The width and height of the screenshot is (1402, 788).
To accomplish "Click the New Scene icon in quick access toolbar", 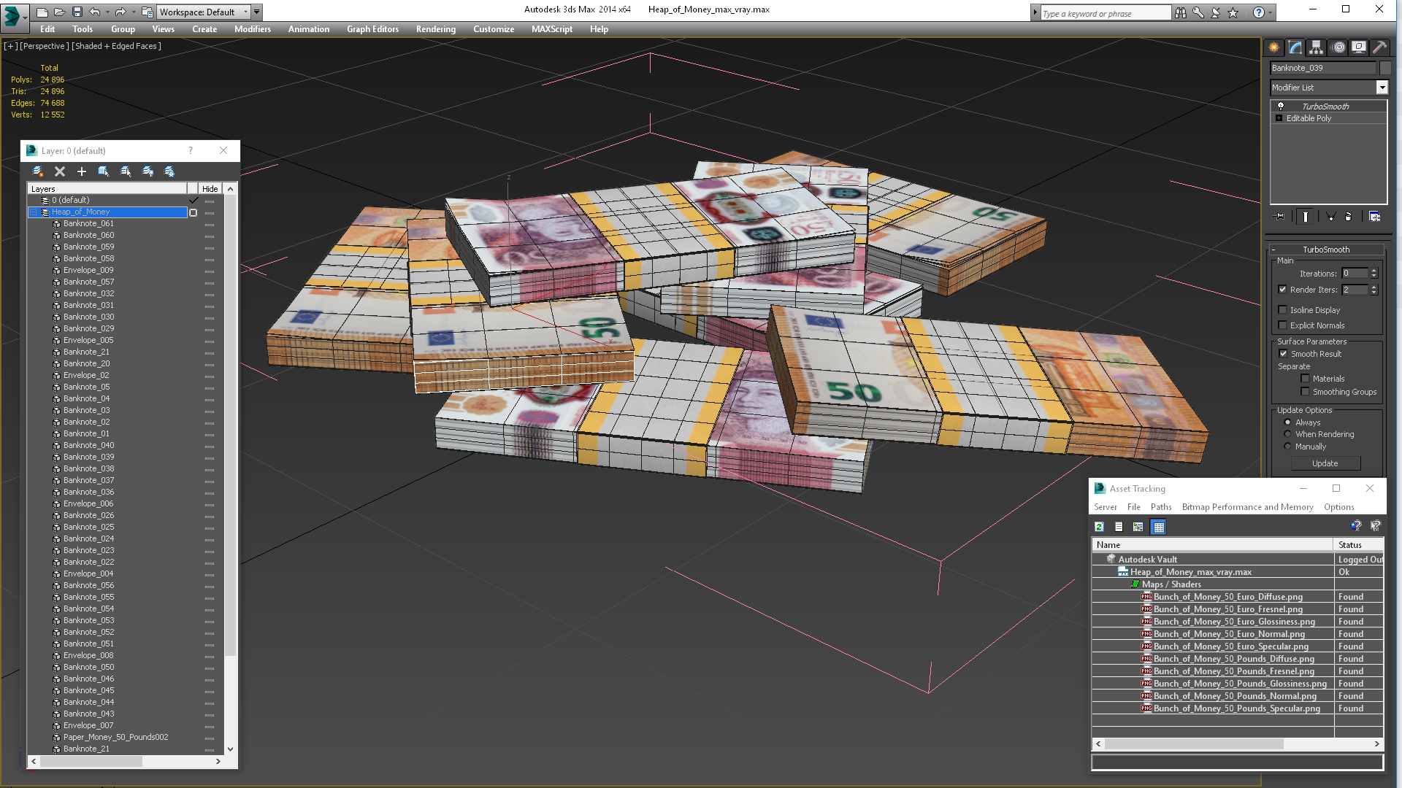I will 42,12.
